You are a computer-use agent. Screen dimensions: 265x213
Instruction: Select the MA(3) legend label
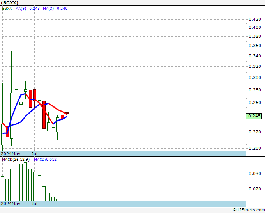click(x=48, y=9)
